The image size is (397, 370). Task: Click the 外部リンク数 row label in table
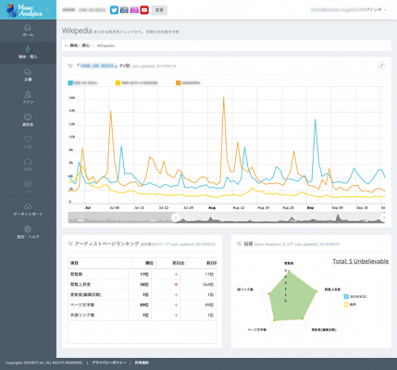pos(82,315)
